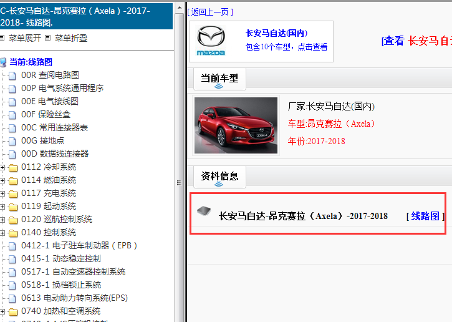The image size is (452, 322).
Task: Select the 资料信息 tab
Action: click(x=219, y=177)
